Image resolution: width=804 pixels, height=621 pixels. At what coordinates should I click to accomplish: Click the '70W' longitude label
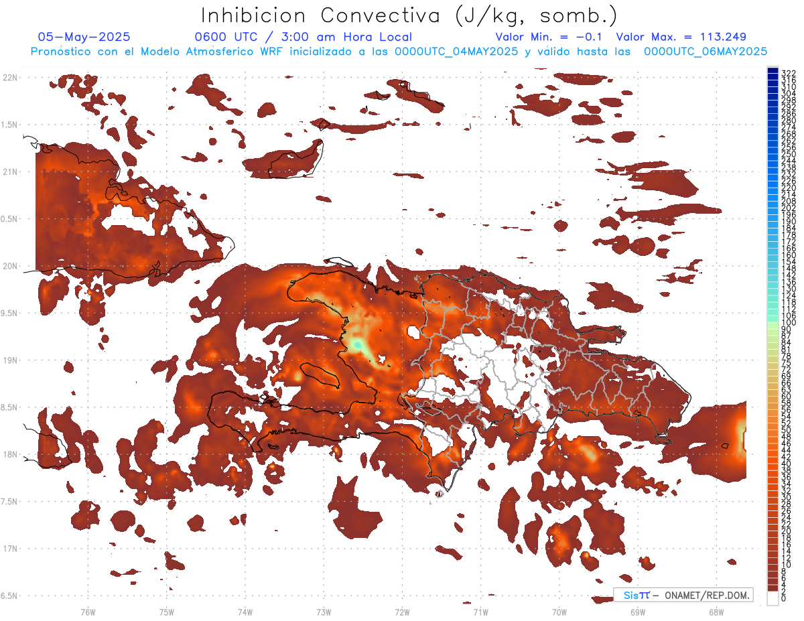pos(559,611)
